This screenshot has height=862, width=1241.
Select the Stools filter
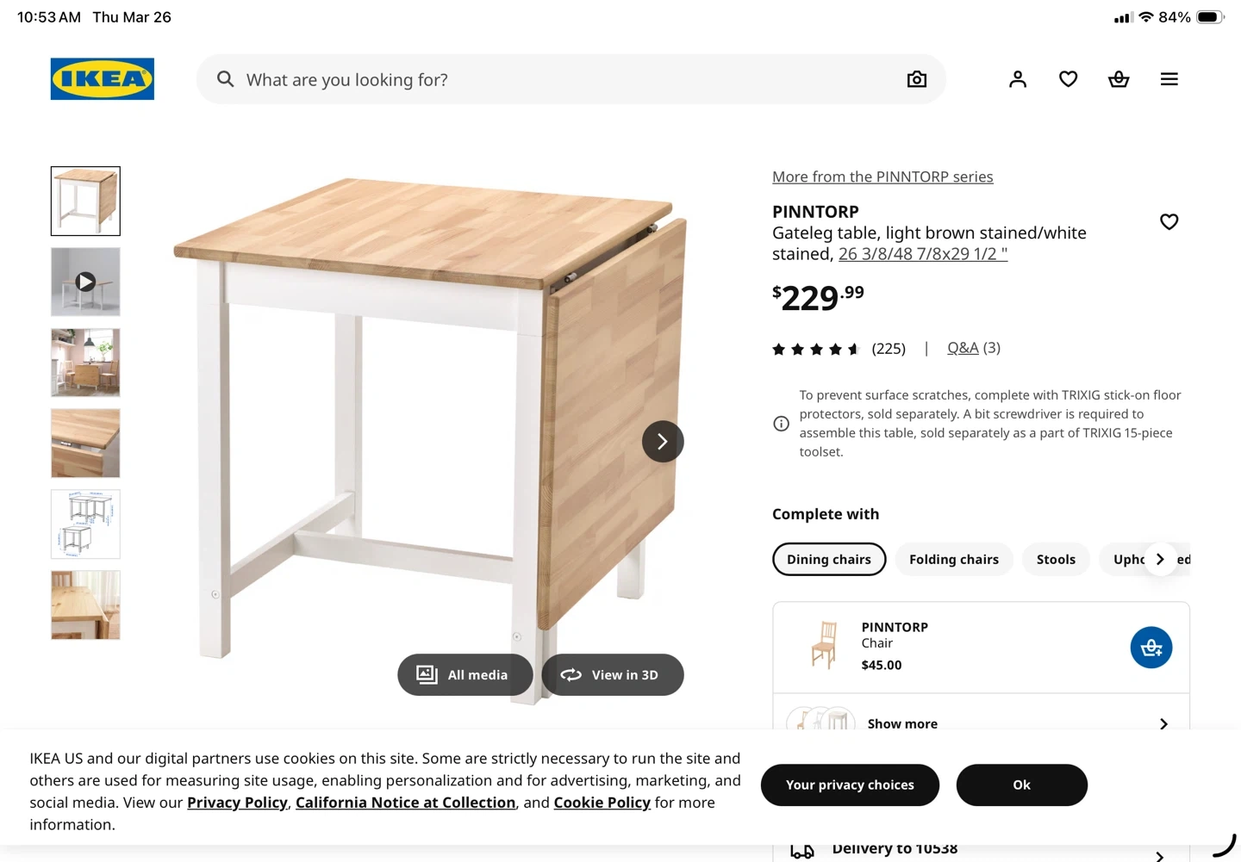[x=1056, y=559]
